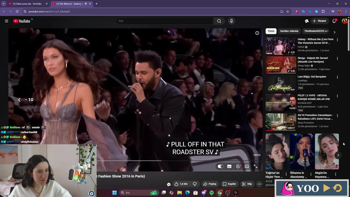Open the YouTube hamburger guide menu
Viewport: 350px width, 197px height.
(x=7, y=21)
